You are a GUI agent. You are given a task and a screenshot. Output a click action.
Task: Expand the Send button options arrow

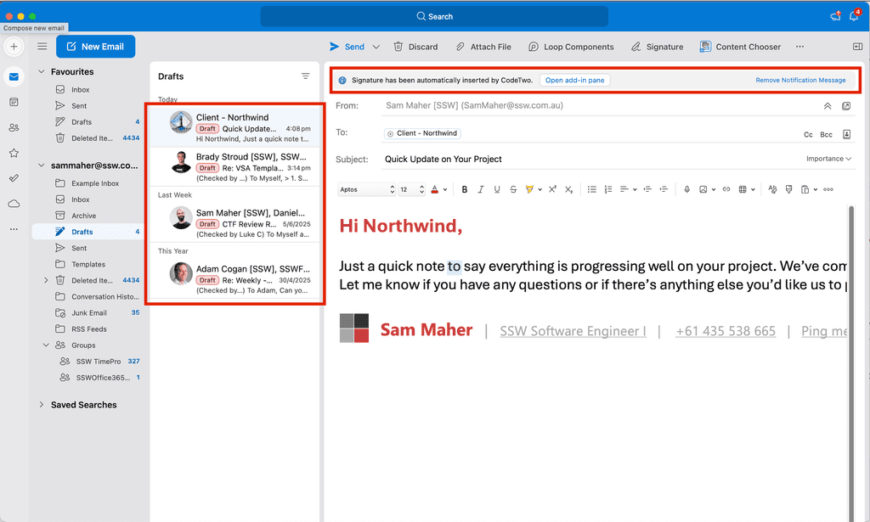coord(375,47)
